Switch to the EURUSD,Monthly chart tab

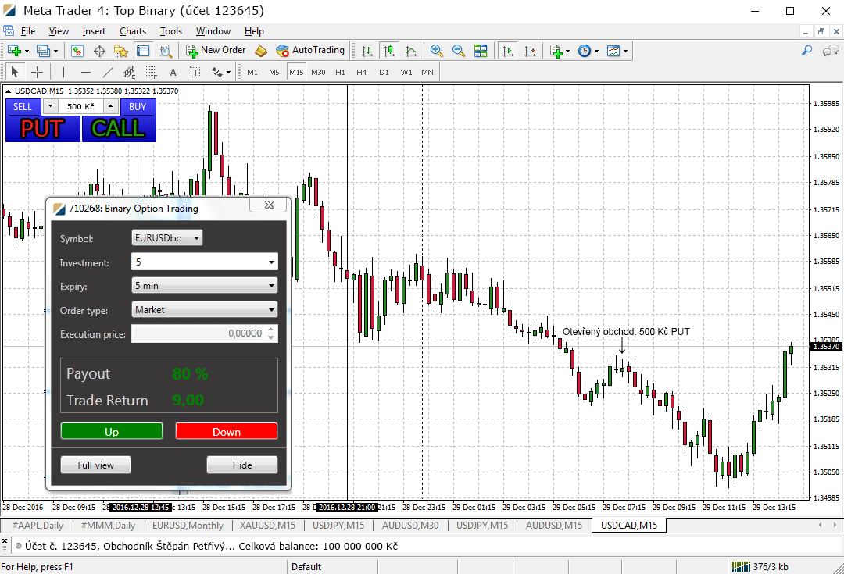[188, 525]
